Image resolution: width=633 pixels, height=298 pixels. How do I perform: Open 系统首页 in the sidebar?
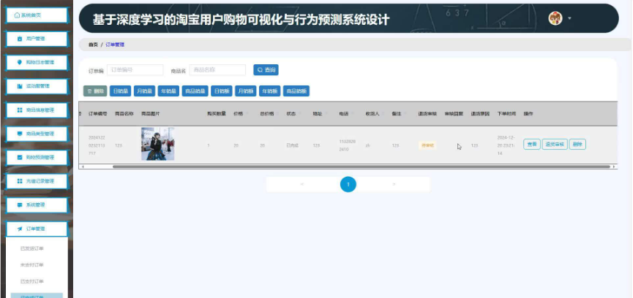[37, 15]
